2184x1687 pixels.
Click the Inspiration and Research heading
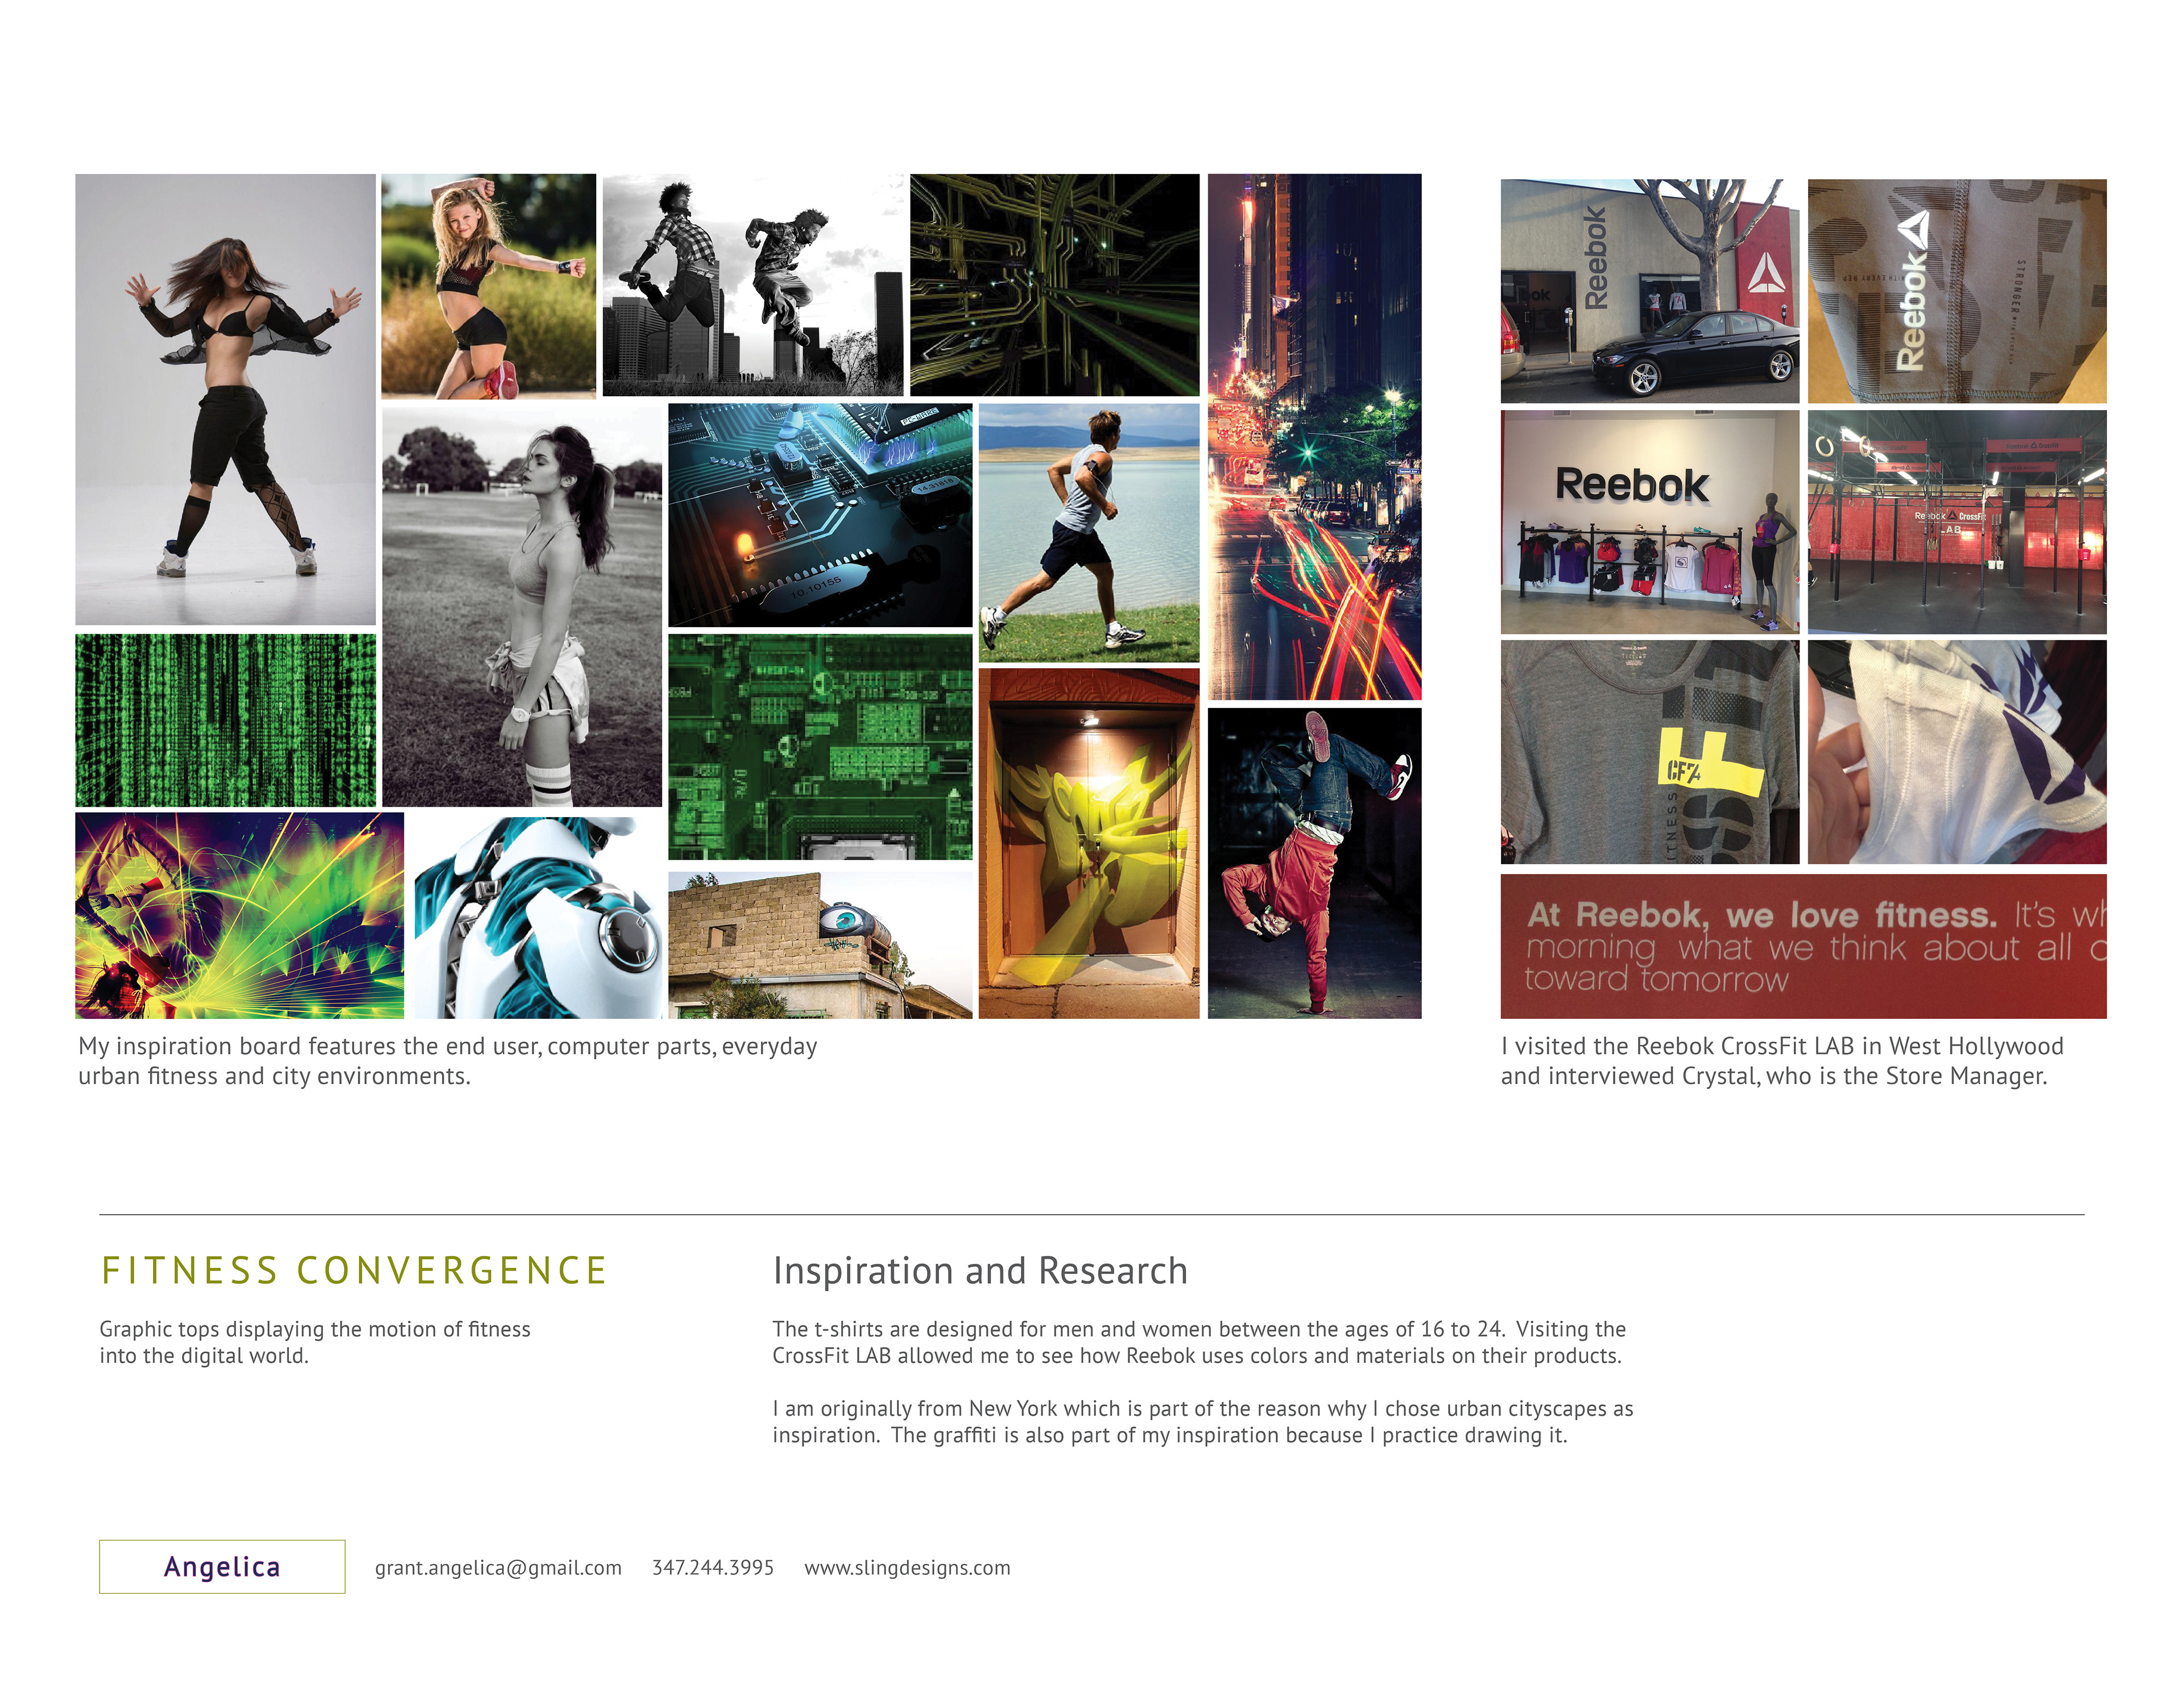pos(980,1270)
